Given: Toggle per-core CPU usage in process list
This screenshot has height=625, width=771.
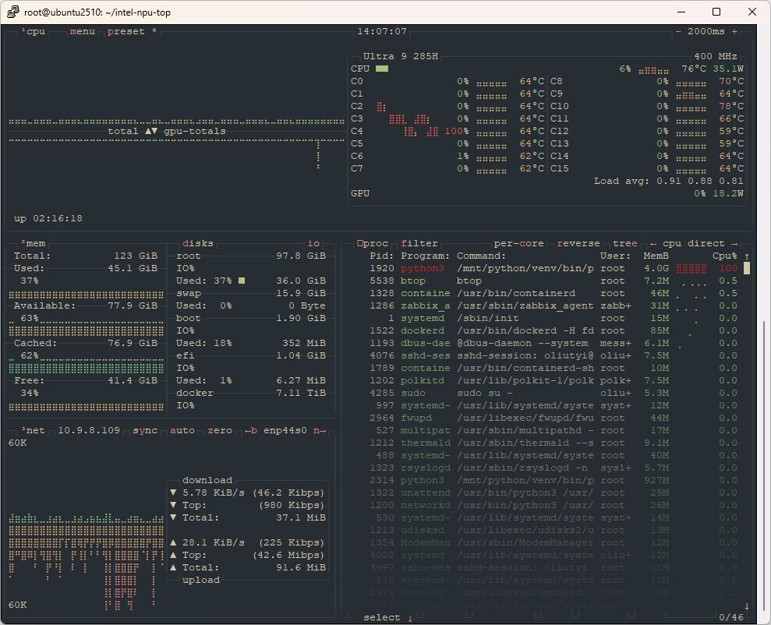Looking at the screenshot, I should pos(518,243).
